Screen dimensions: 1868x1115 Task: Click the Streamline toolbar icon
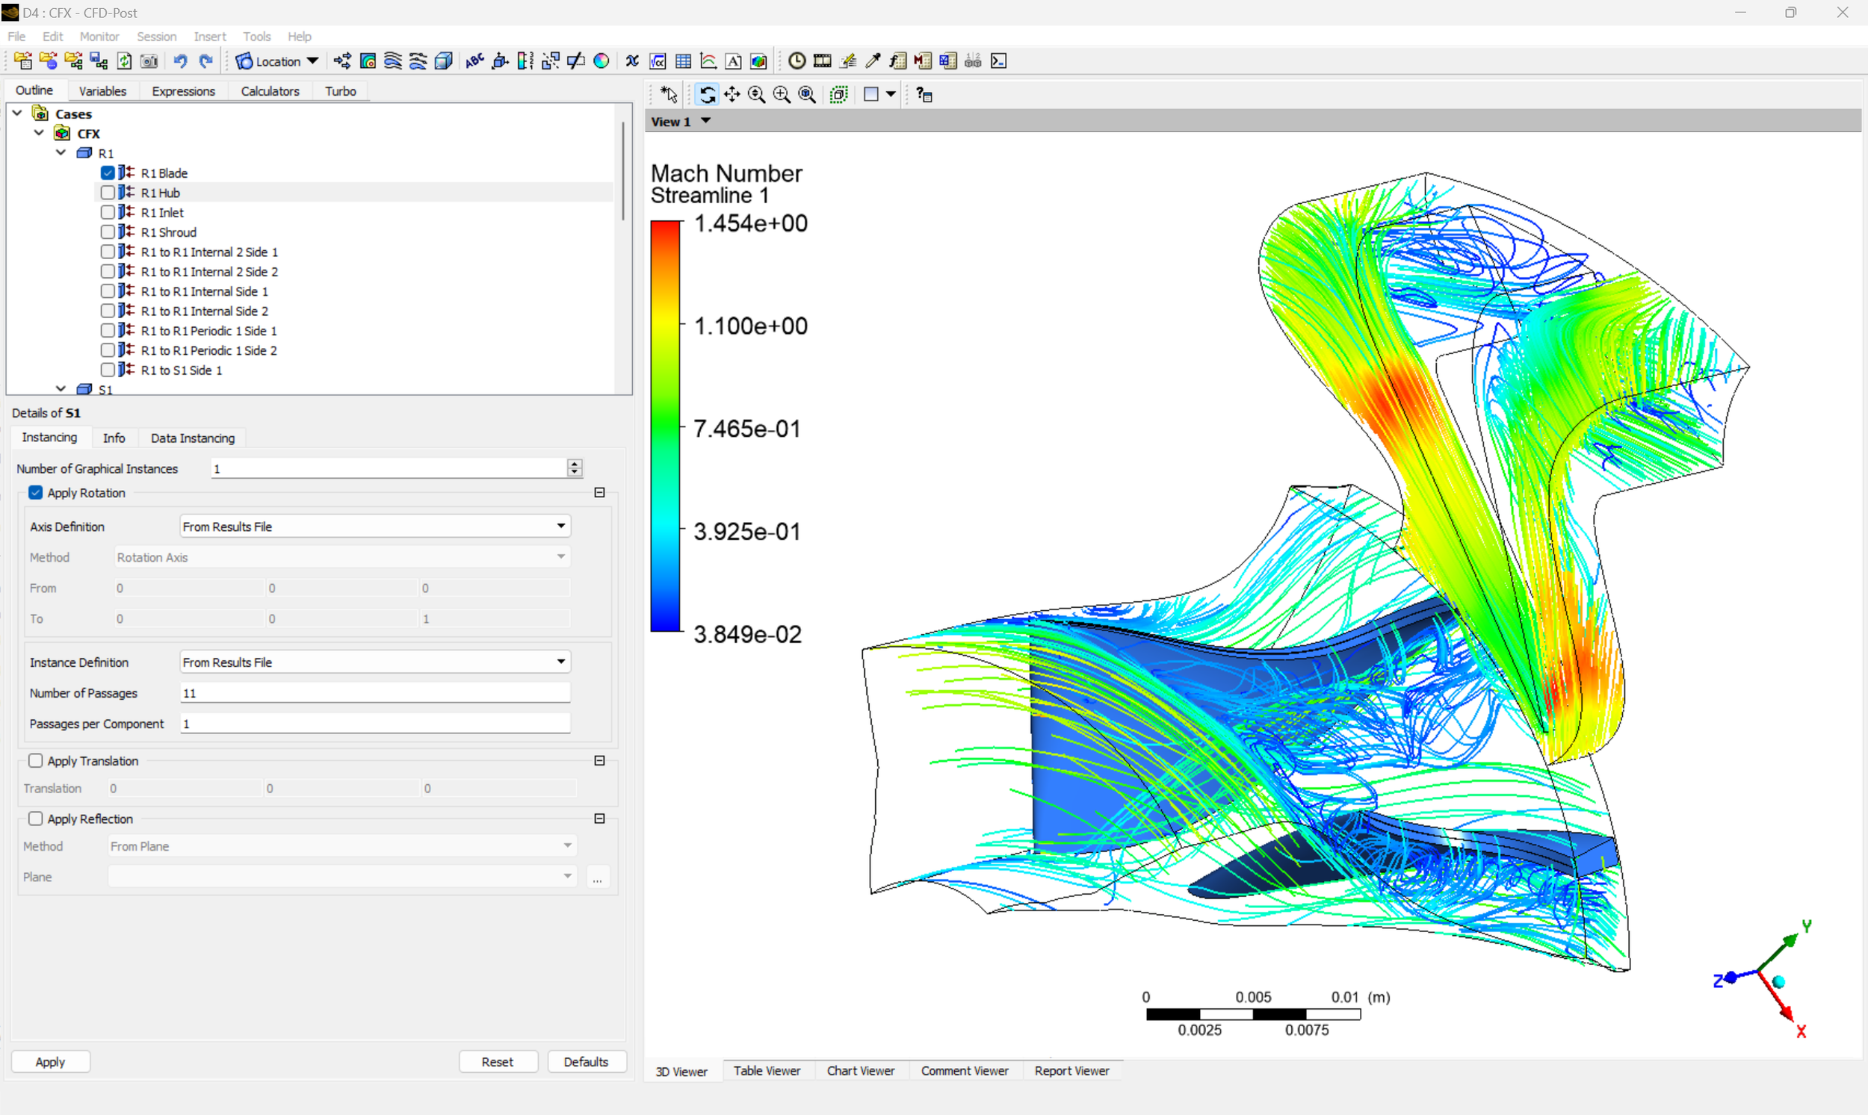coord(392,61)
